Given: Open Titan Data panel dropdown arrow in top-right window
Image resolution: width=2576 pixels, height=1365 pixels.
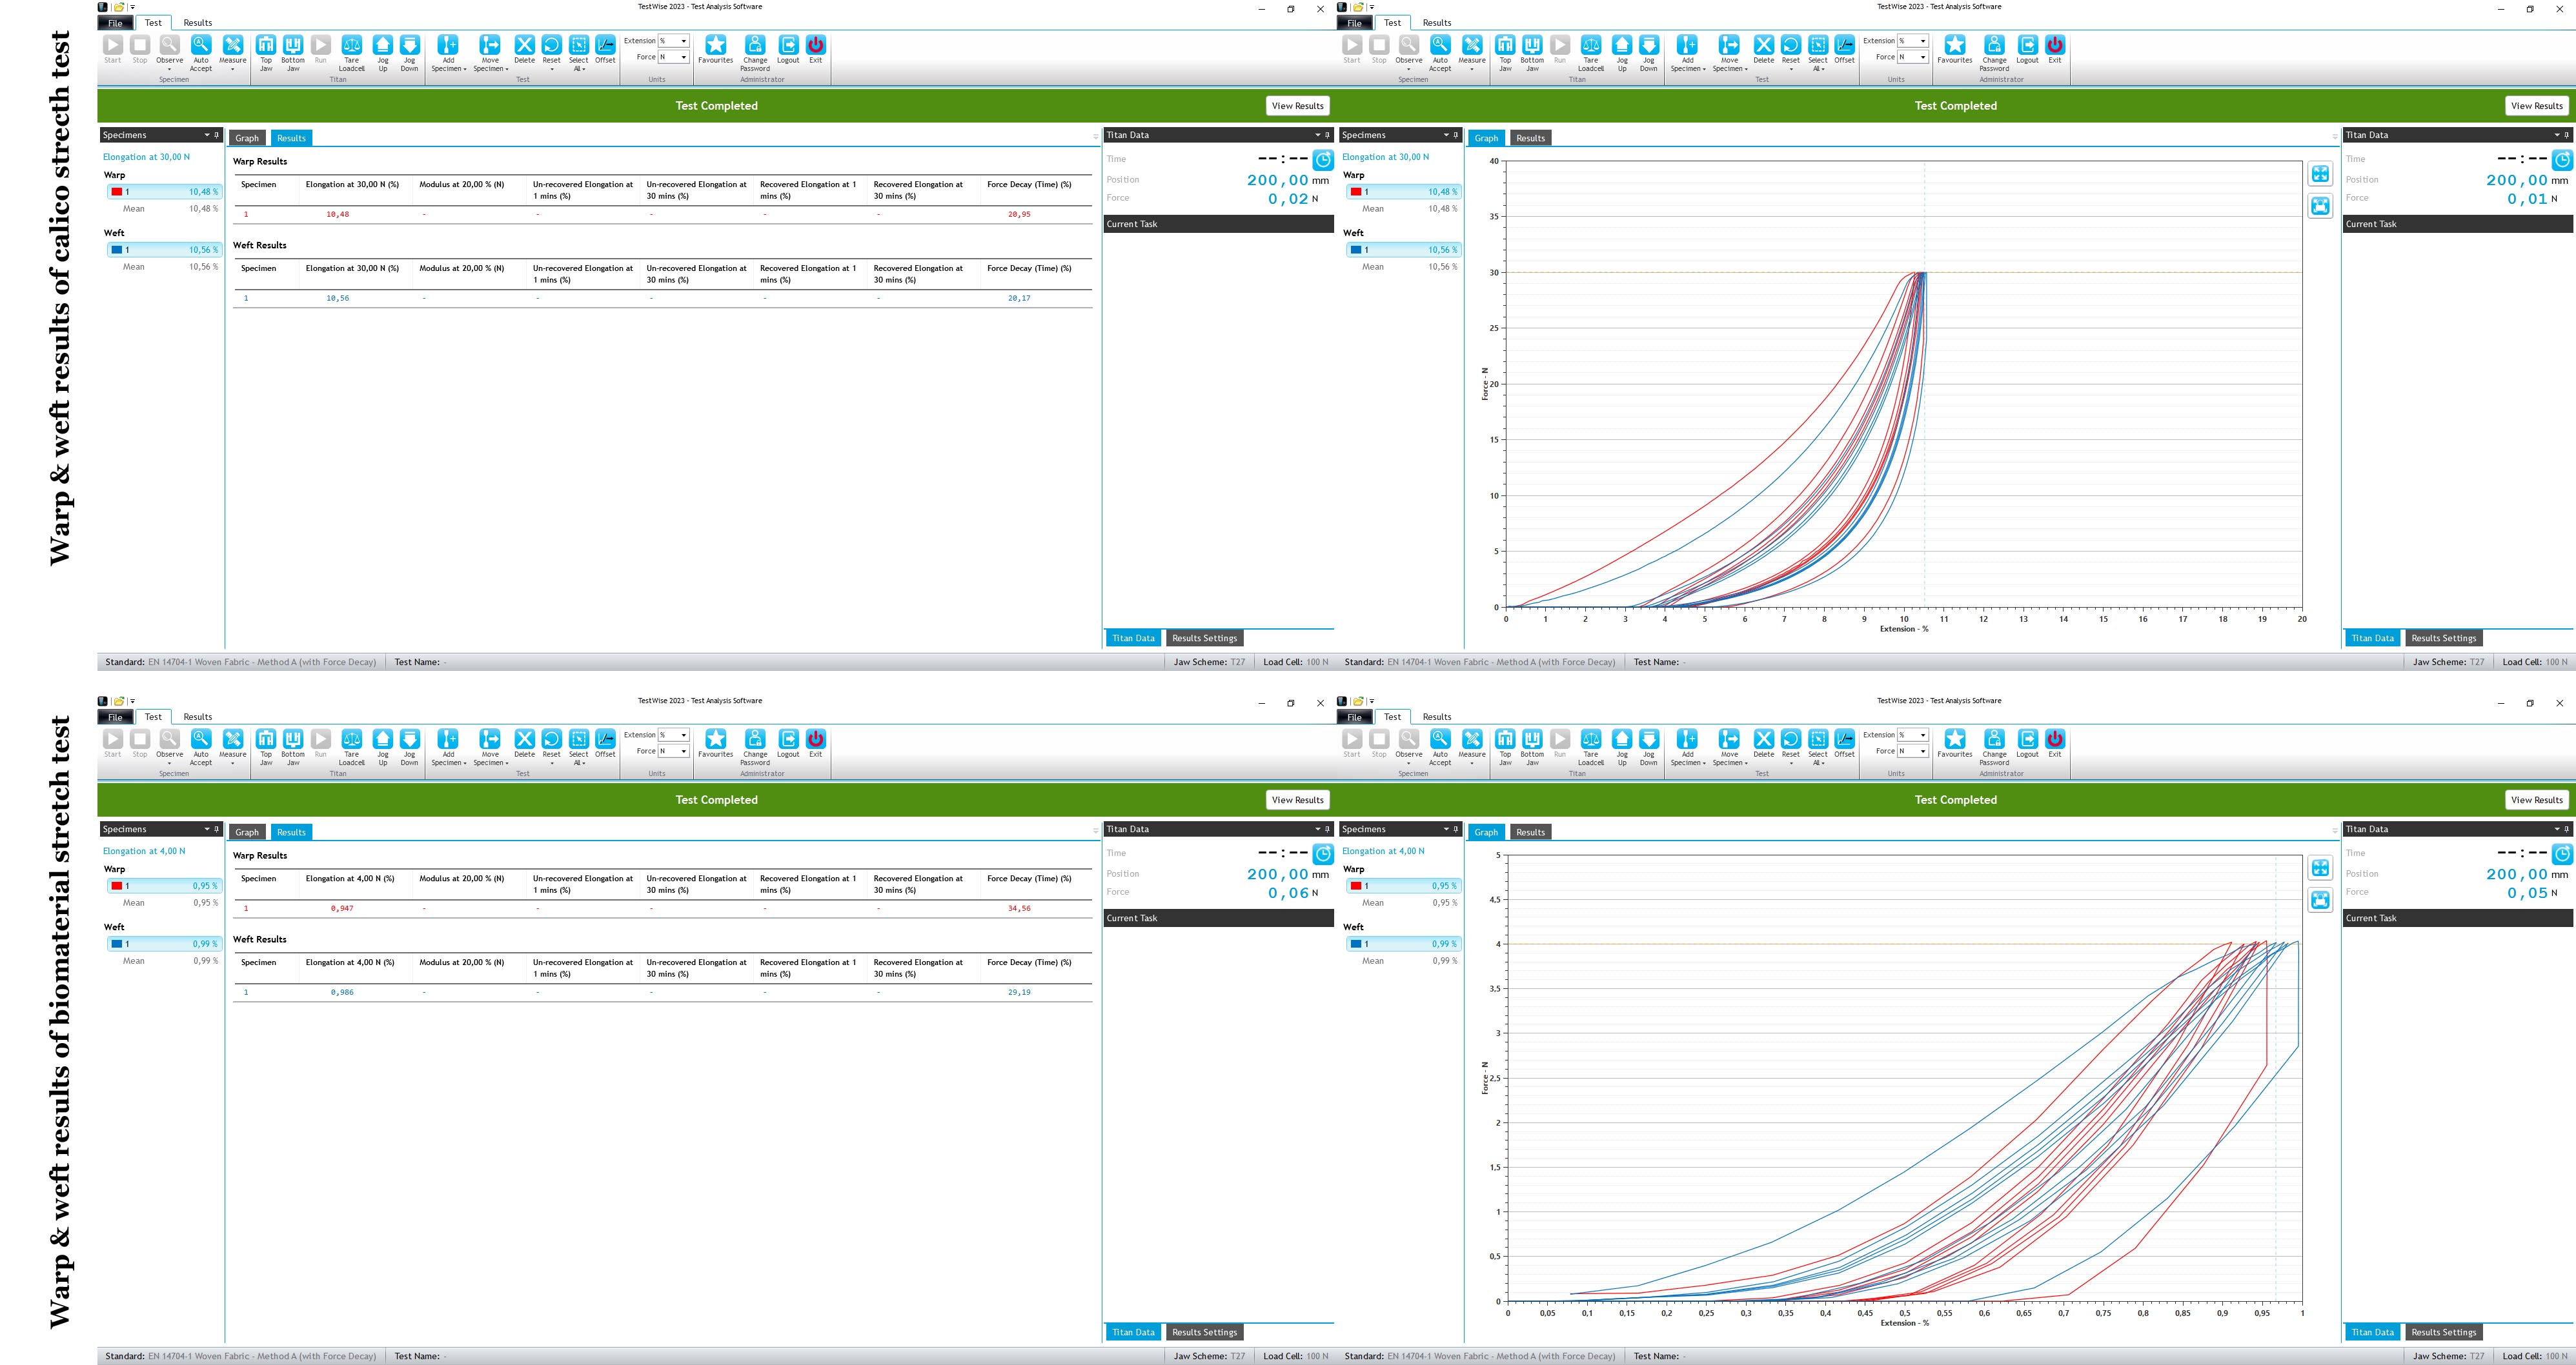Looking at the screenshot, I should pos(2557,135).
